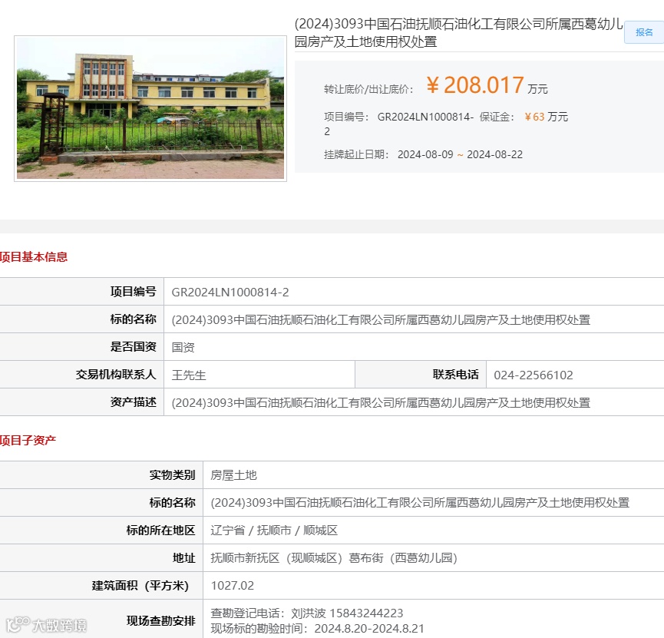664x638 pixels.
Task: Select contact name 王先生
Action: (189, 375)
